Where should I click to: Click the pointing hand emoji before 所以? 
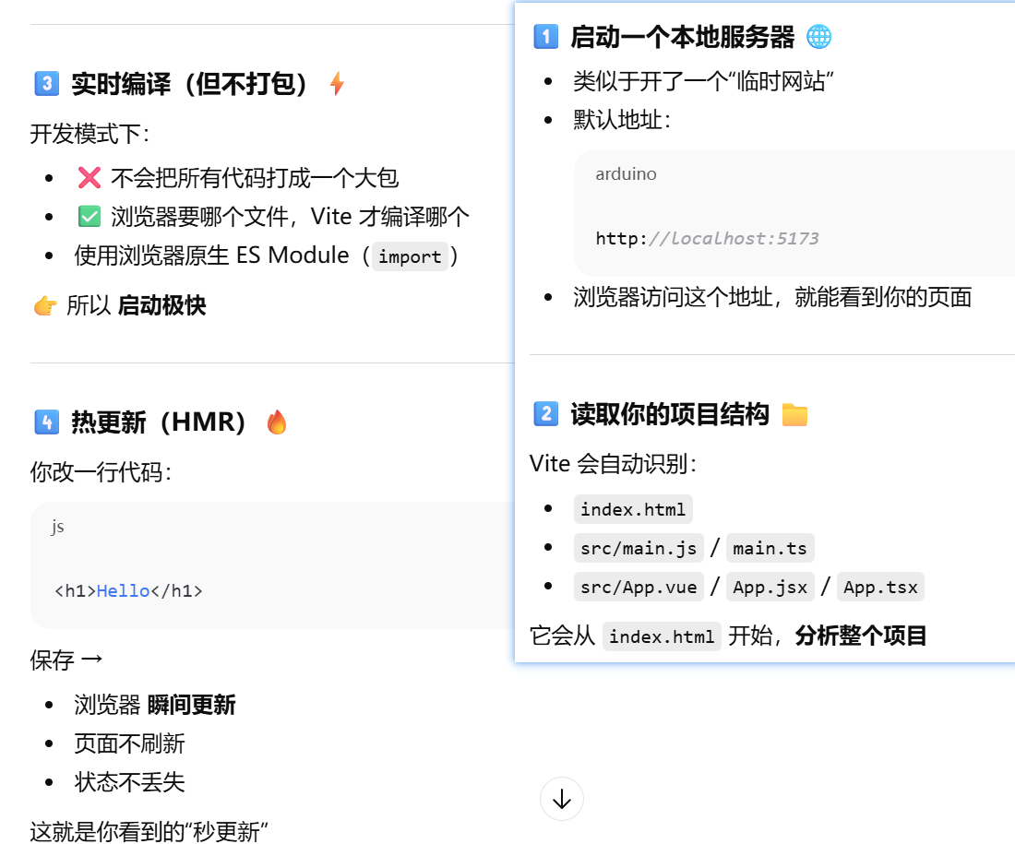(x=45, y=305)
